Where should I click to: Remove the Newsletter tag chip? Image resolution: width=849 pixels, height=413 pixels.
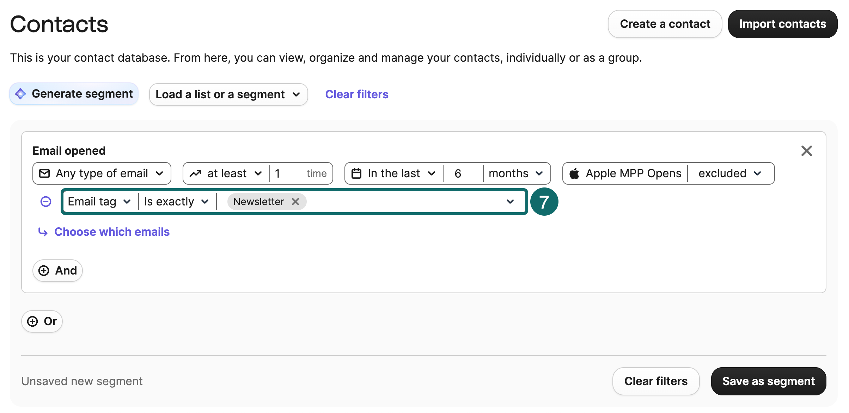pos(295,202)
